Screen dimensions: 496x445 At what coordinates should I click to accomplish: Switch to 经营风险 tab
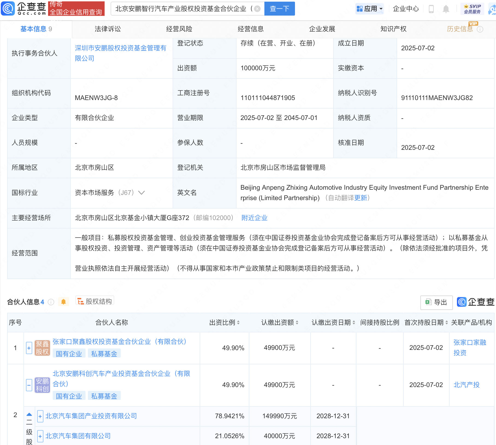coord(179,29)
